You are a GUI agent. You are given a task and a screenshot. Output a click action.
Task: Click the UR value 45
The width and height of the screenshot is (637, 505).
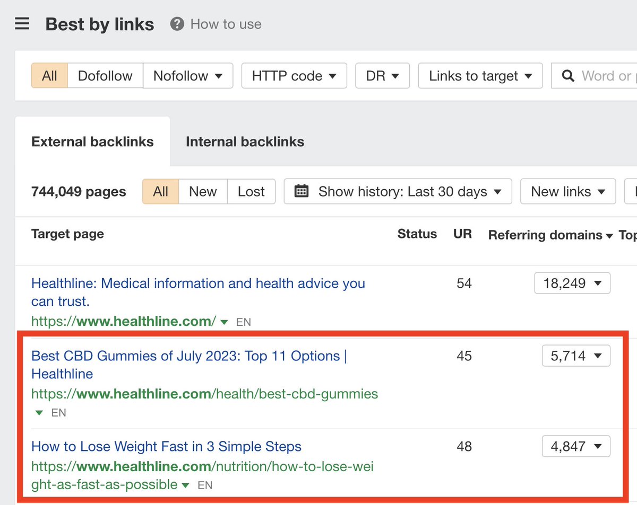(464, 356)
